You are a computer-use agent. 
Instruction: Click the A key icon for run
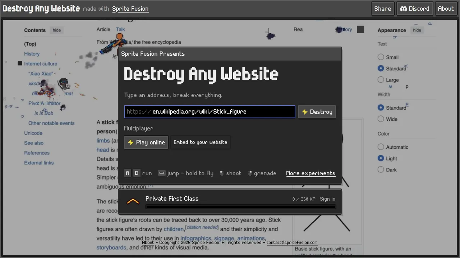coord(128,173)
